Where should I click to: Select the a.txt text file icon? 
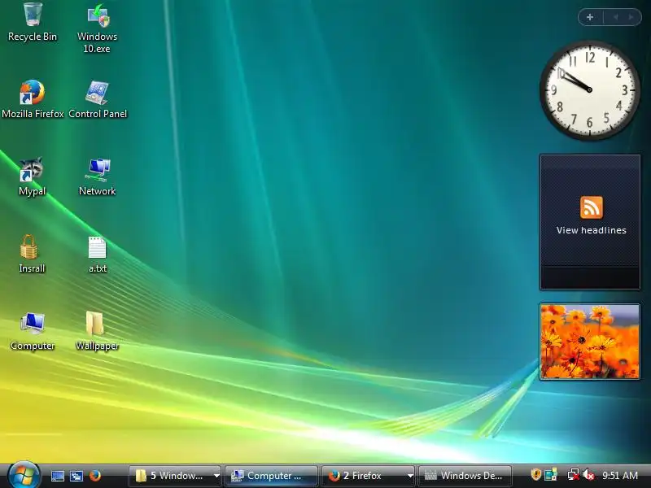(x=98, y=247)
